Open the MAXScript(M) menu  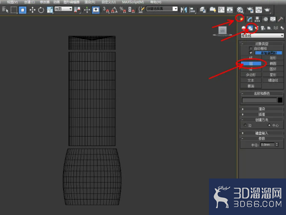coord(133,2)
